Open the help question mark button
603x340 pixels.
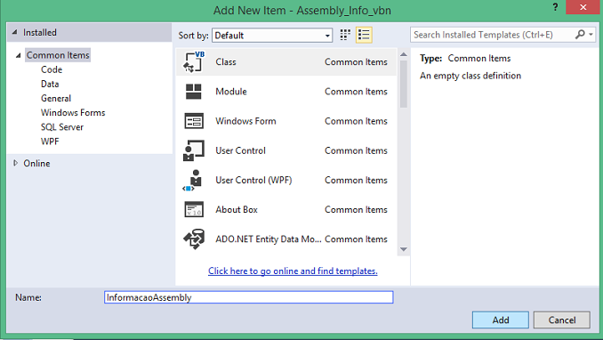pos(555,7)
